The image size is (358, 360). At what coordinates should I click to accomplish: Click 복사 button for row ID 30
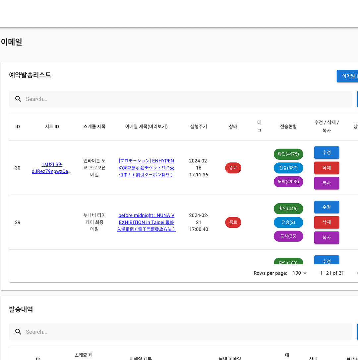tap(327, 183)
